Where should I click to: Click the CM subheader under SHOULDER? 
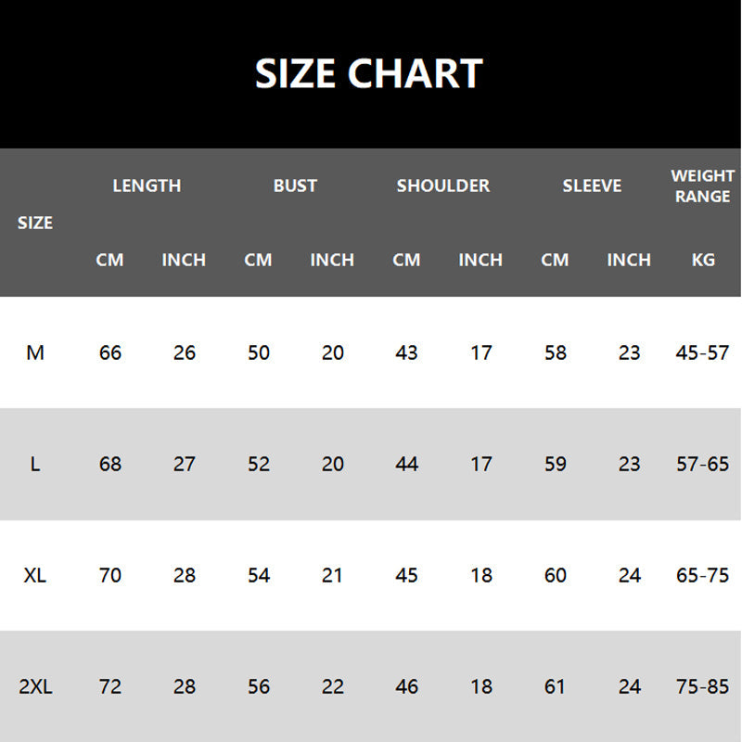(x=406, y=260)
